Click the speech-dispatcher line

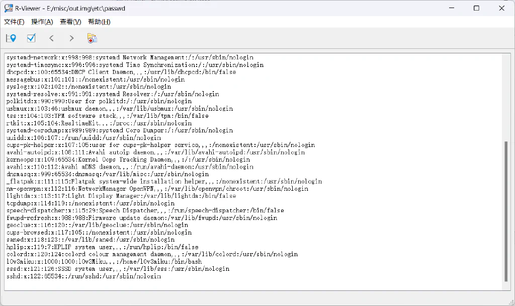click(145, 210)
